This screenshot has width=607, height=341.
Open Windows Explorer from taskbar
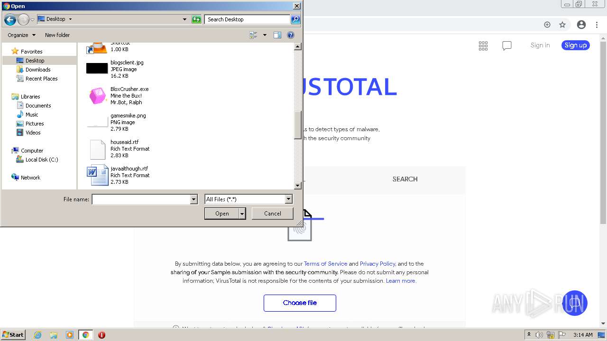[x=54, y=335]
